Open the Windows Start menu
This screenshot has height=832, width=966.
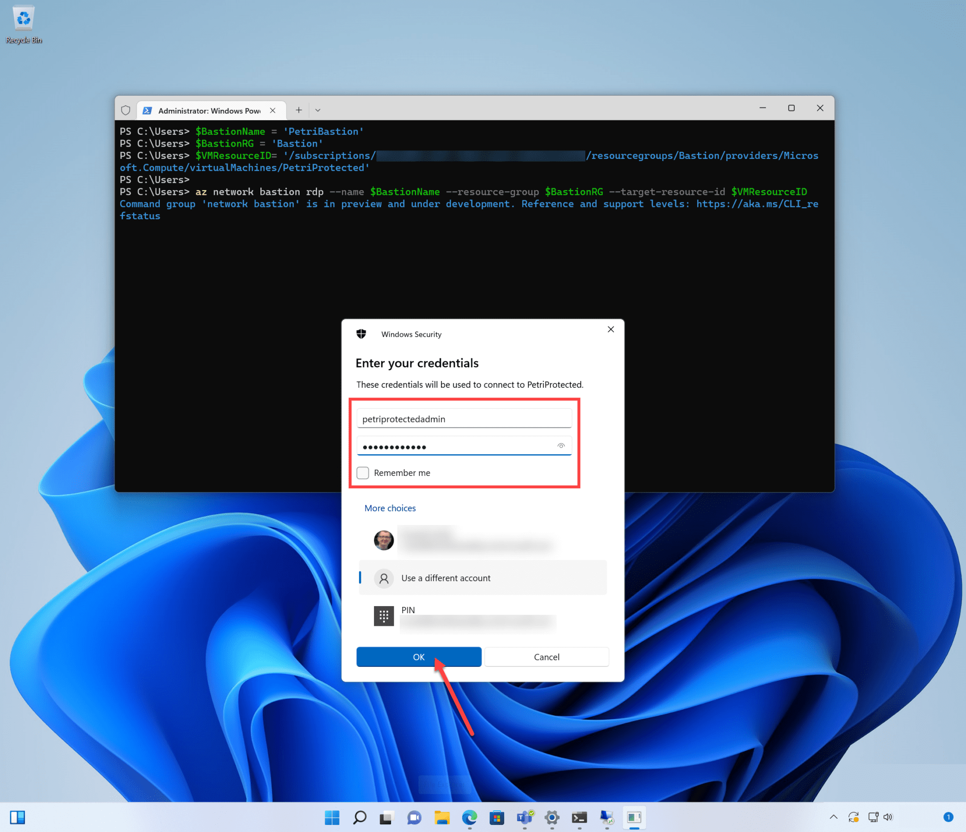click(x=332, y=817)
